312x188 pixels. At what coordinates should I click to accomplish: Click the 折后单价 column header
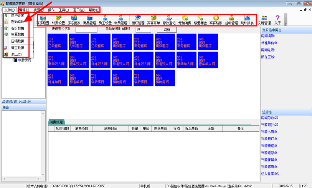click(191, 128)
